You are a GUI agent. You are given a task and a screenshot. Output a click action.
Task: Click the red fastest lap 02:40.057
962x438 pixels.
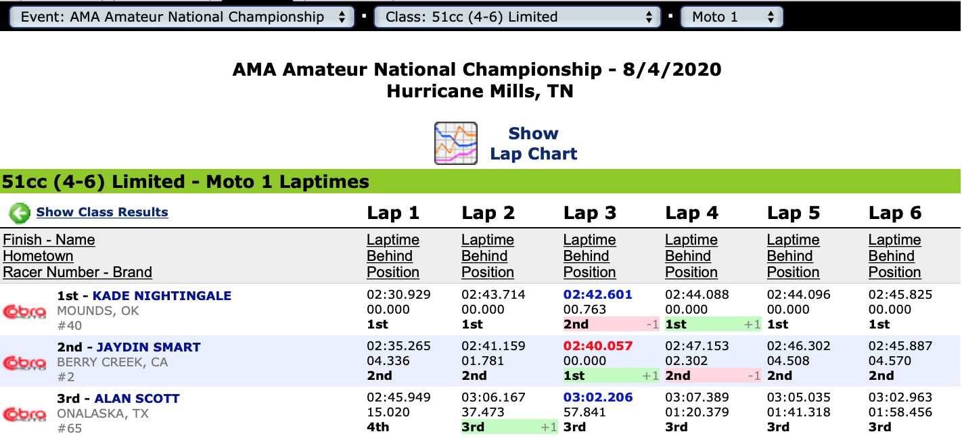pyautogui.click(x=598, y=346)
